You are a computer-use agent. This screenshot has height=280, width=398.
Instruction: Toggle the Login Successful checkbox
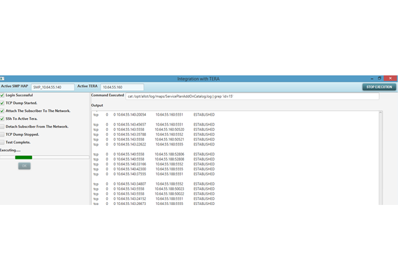[x=3, y=95]
